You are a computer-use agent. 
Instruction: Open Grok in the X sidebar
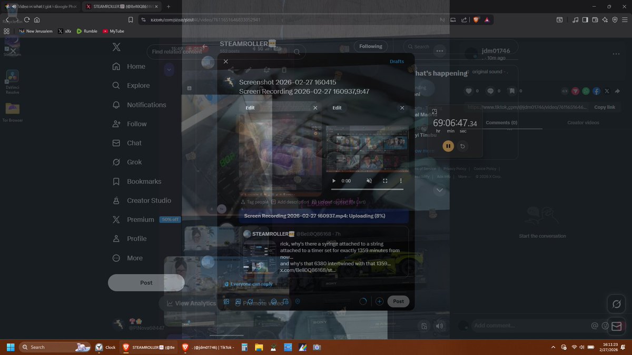[x=127, y=162]
